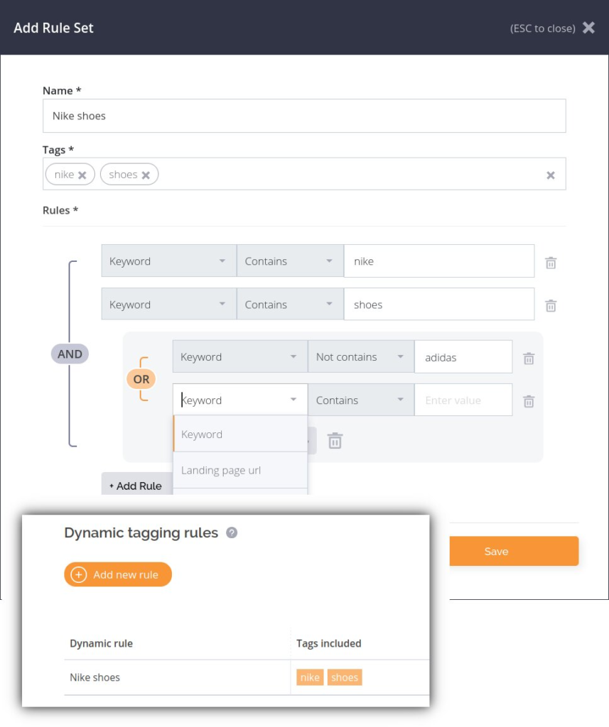Expand Keyword dropdown in first rule
The image size is (609, 727).
click(x=168, y=261)
